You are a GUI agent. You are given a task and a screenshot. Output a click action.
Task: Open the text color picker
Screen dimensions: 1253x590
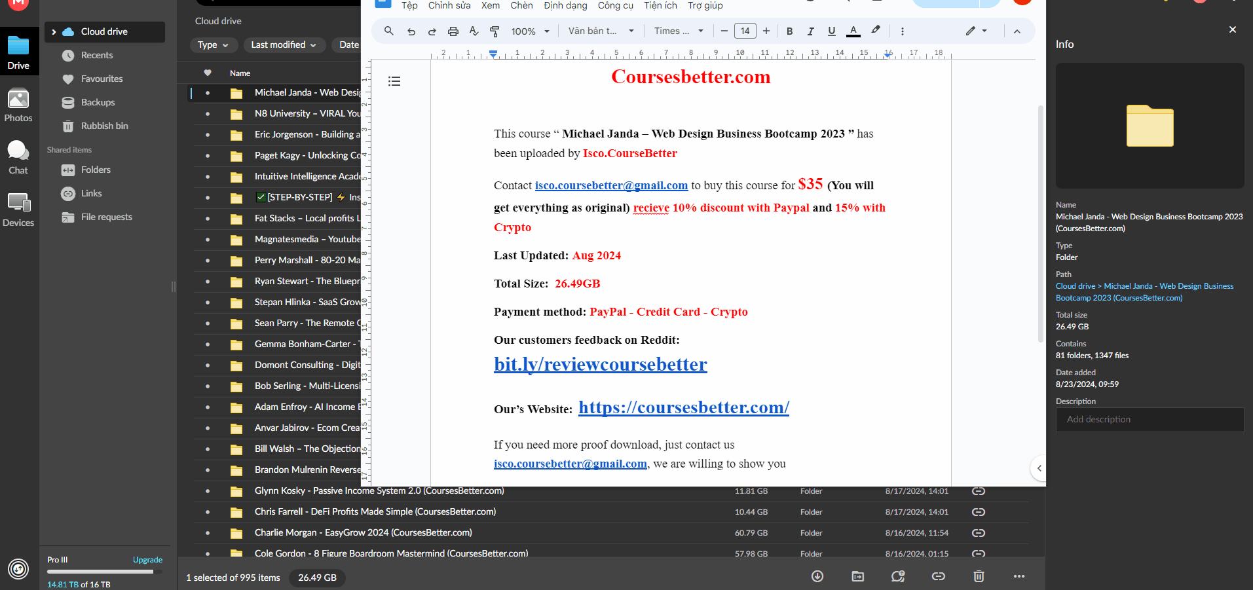pyautogui.click(x=853, y=31)
